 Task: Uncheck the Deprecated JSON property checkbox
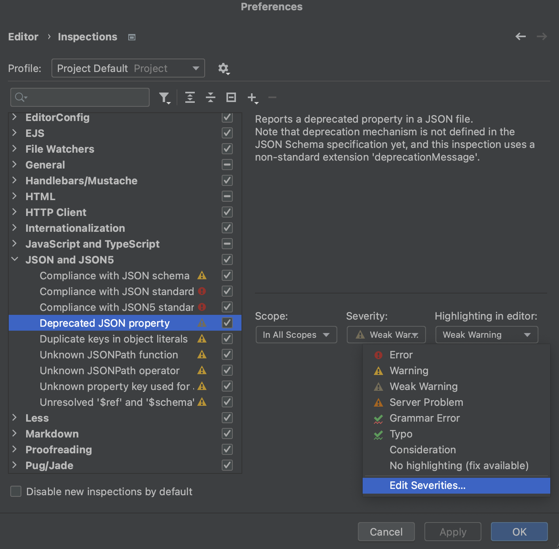click(227, 323)
